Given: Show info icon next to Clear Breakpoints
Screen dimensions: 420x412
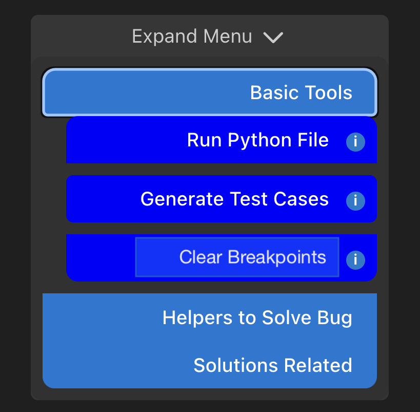Looking at the screenshot, I should coord(355,260).
